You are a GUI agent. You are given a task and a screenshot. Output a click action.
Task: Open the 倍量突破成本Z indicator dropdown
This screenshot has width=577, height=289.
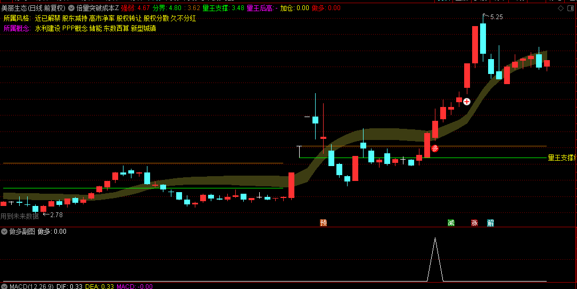pyautogui.click(x=71, y=8)
